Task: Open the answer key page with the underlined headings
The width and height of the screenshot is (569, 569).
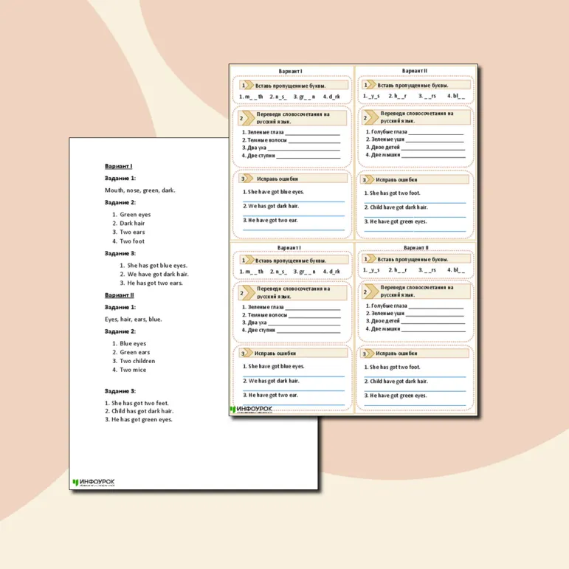Action: coord(149,312)
